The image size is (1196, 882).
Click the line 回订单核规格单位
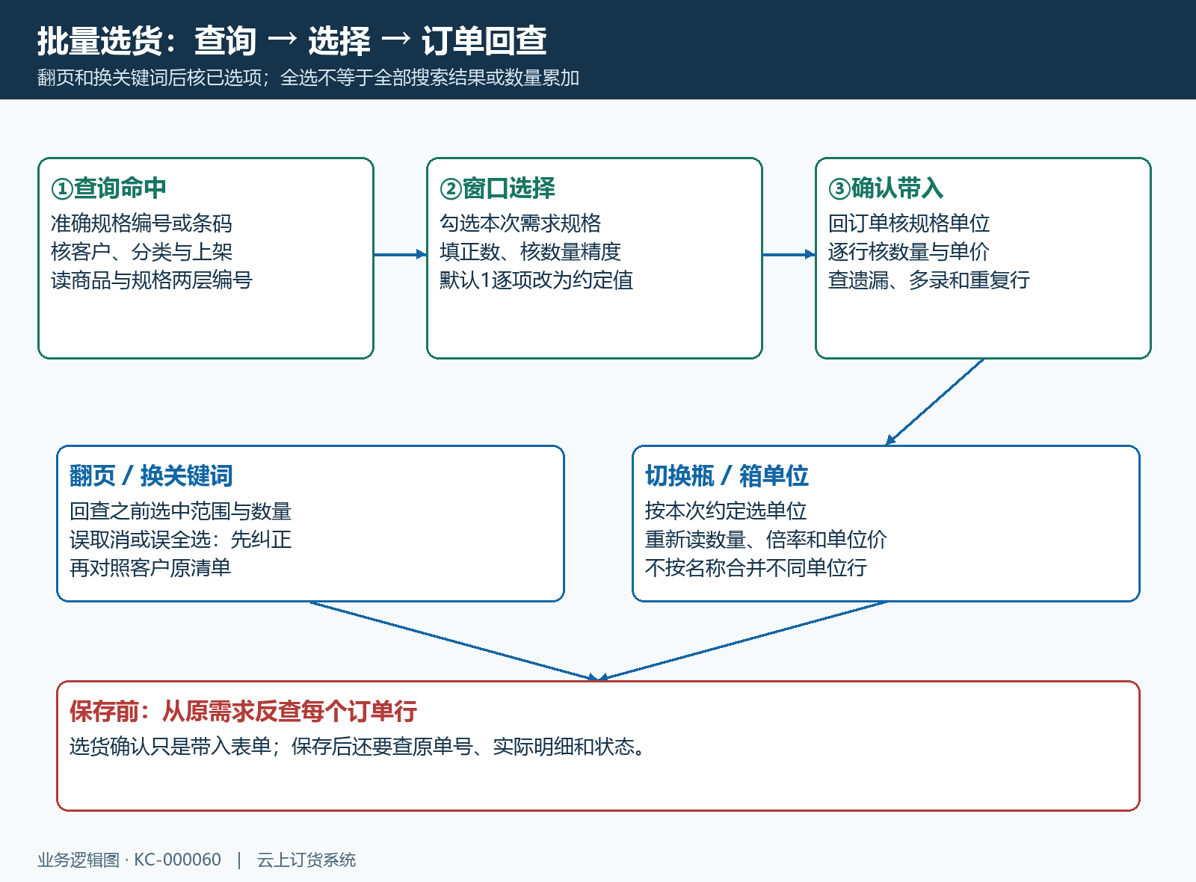point(909,223)
